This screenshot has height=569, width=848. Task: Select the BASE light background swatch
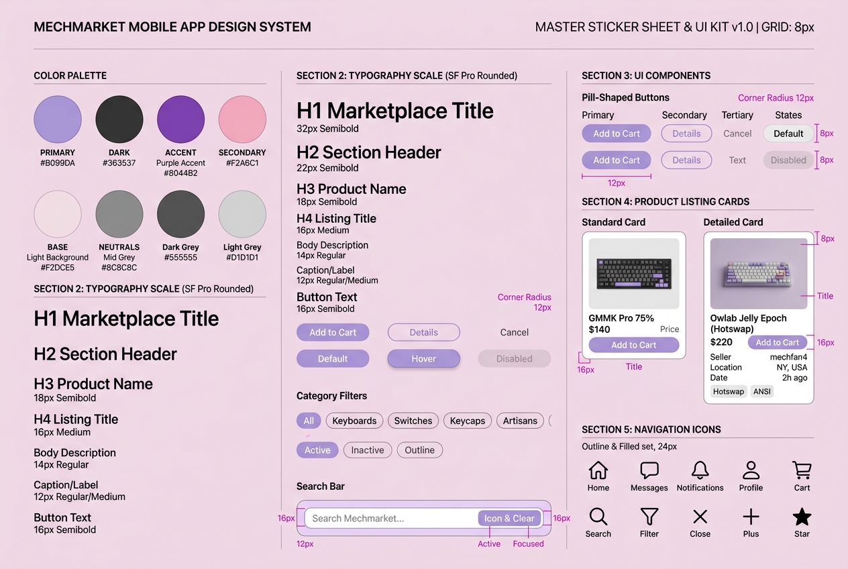pyautogui.click(x=58, y=214)
